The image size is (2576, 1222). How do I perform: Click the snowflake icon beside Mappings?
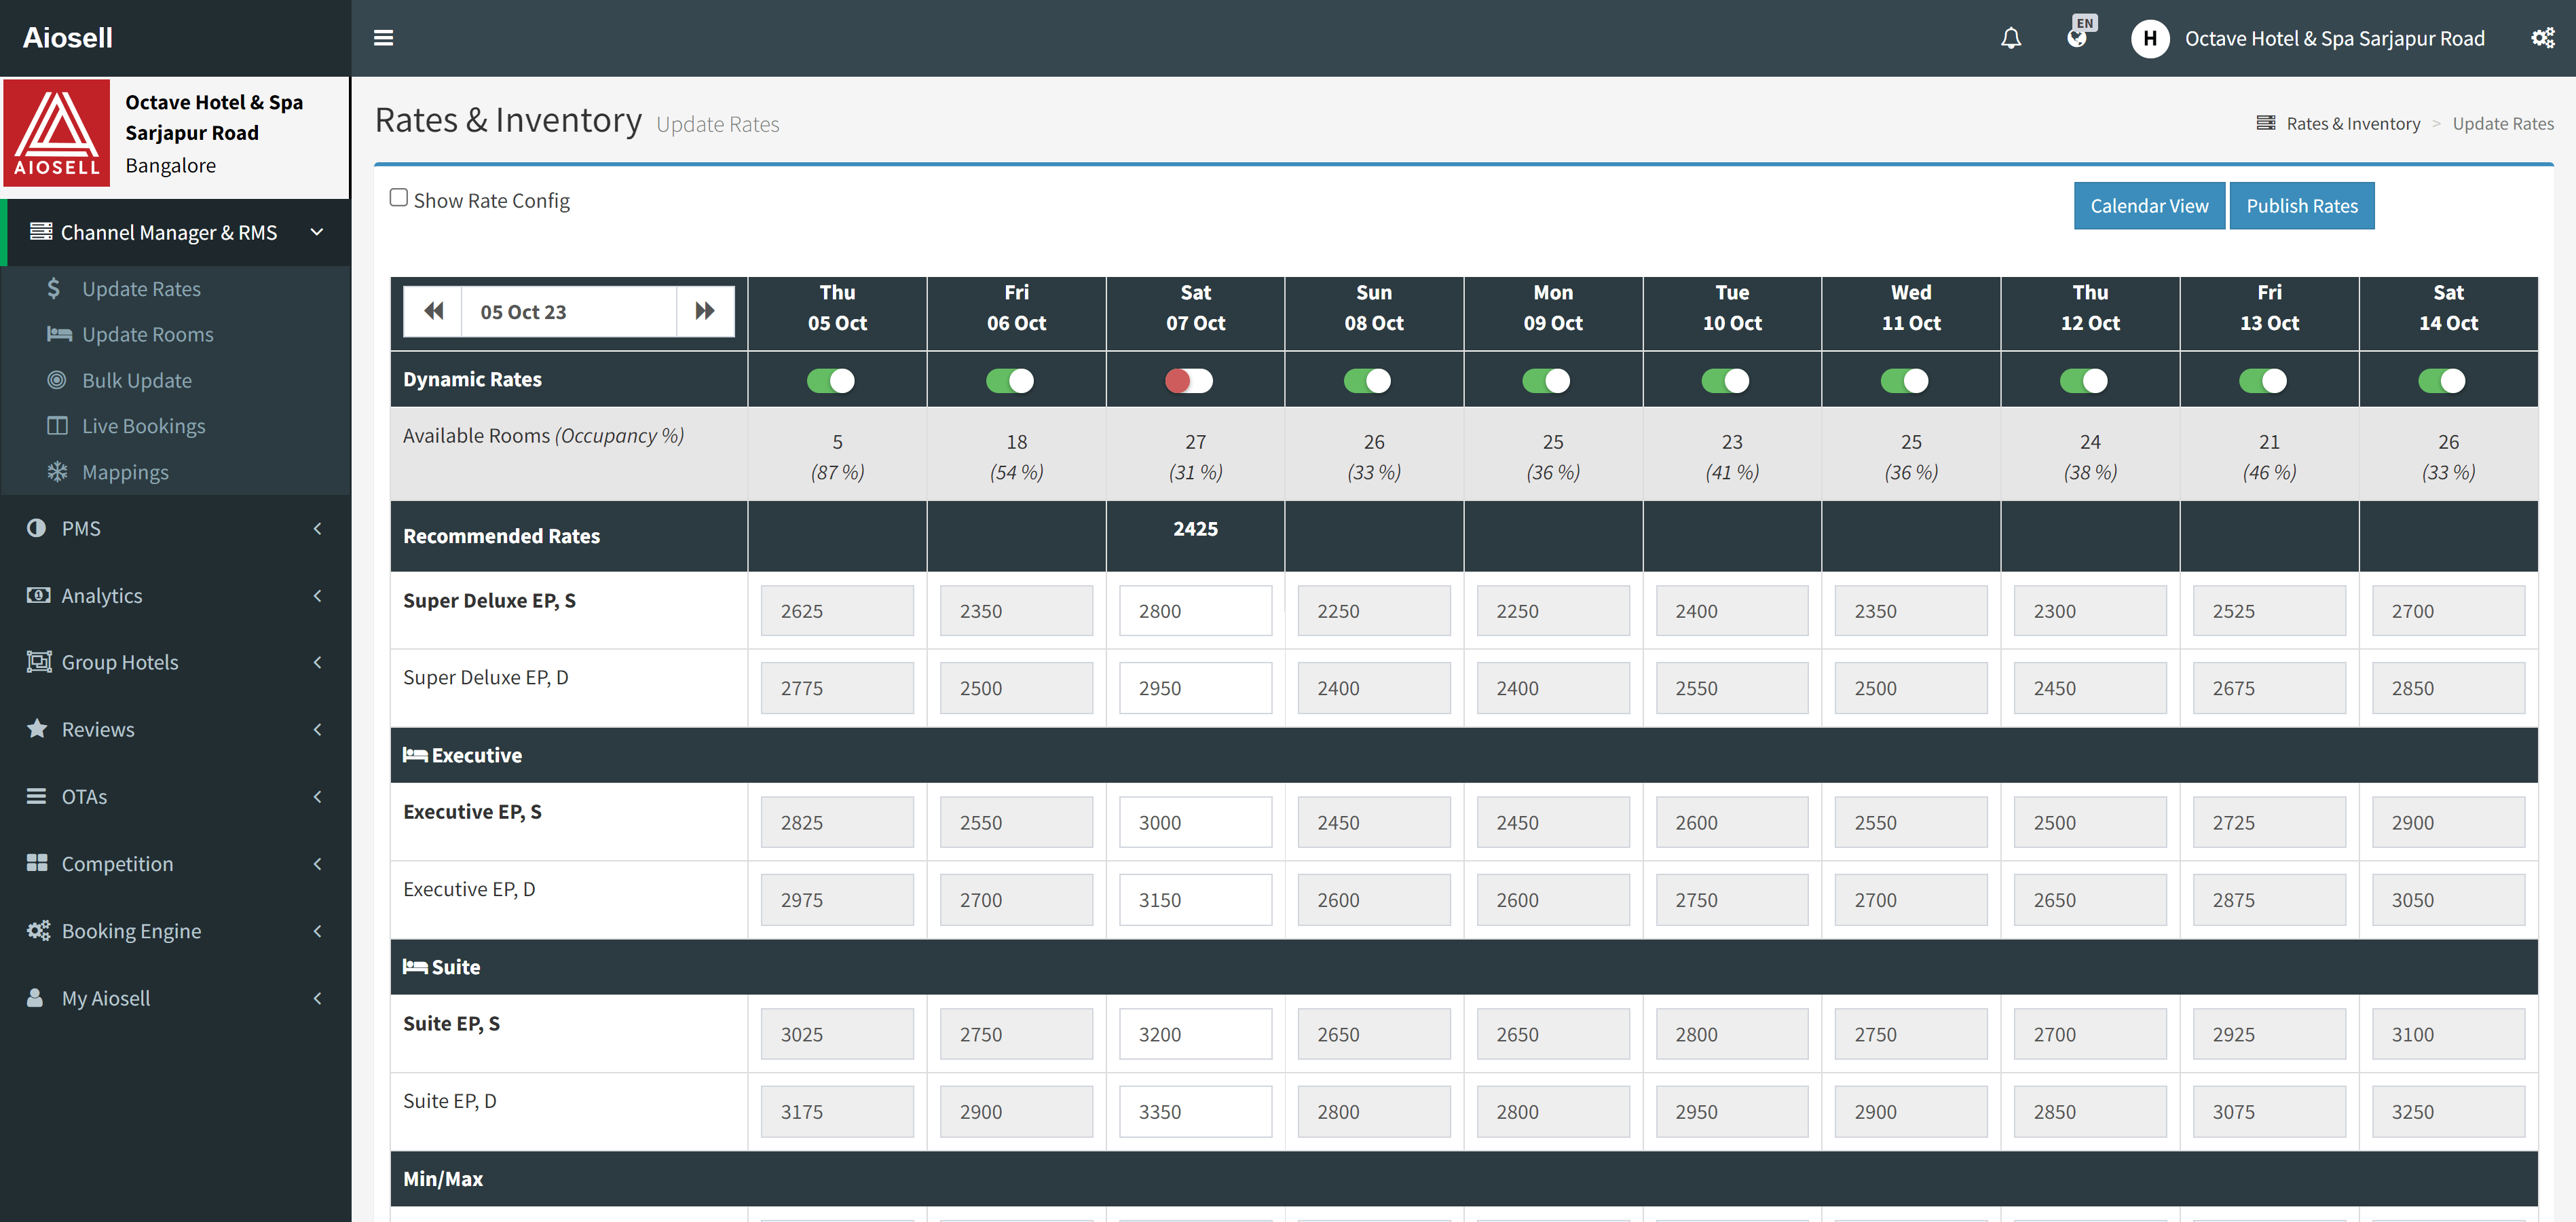click(57, 471)
